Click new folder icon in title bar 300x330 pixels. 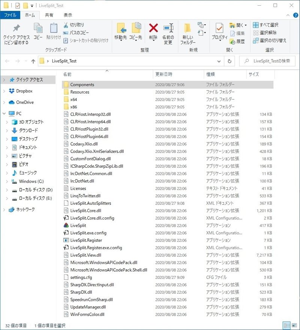[25, 6]
